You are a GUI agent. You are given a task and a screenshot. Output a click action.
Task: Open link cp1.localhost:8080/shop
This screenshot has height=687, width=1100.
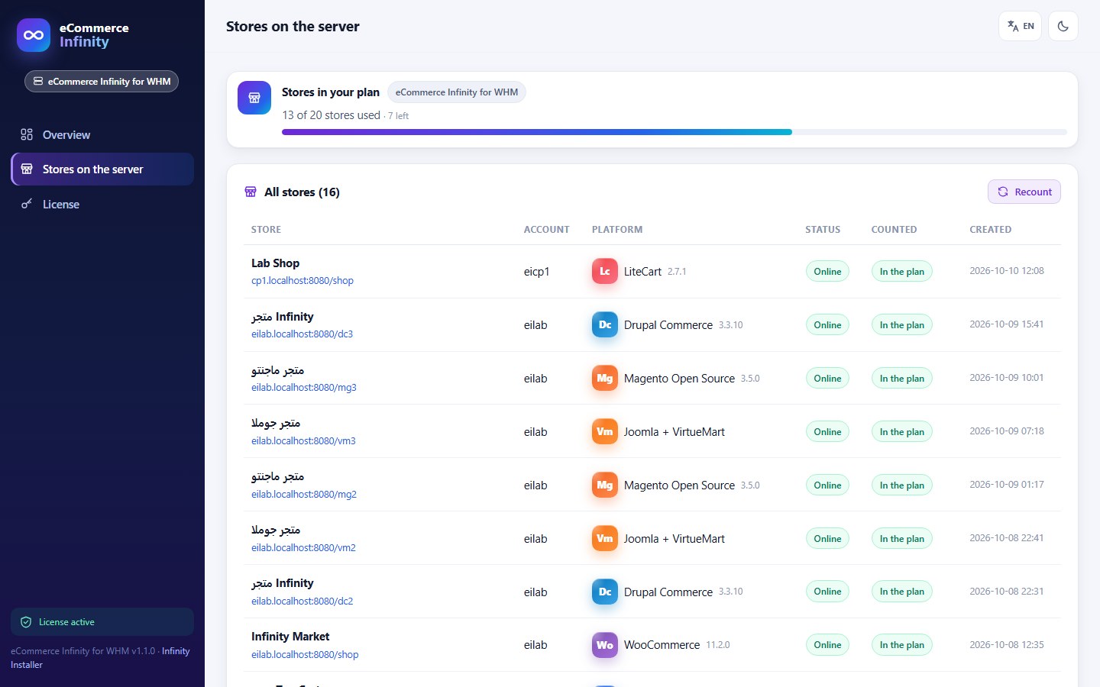point(302,281)
